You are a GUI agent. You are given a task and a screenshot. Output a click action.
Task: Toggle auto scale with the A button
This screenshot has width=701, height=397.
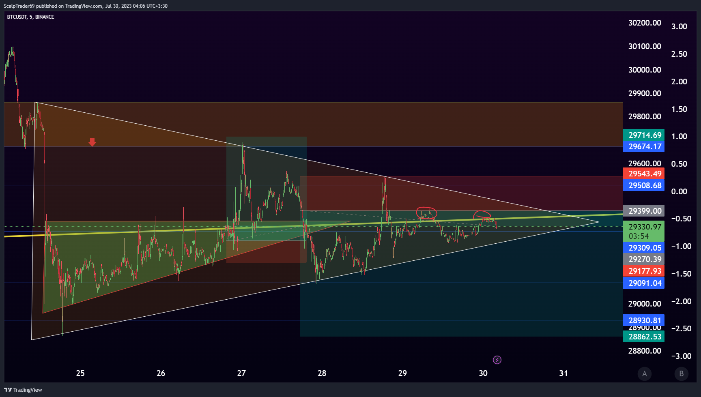click(x=645, y=373)
